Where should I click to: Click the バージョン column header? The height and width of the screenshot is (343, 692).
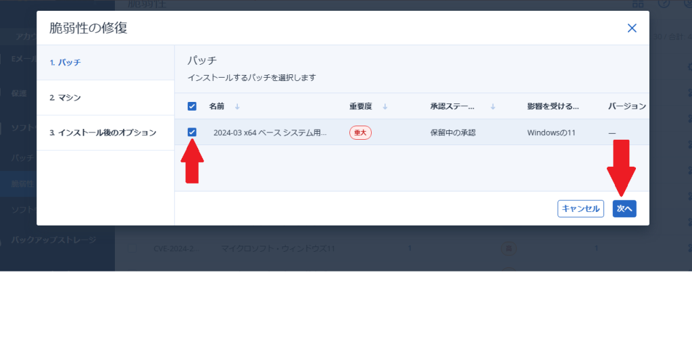point(627,106)
